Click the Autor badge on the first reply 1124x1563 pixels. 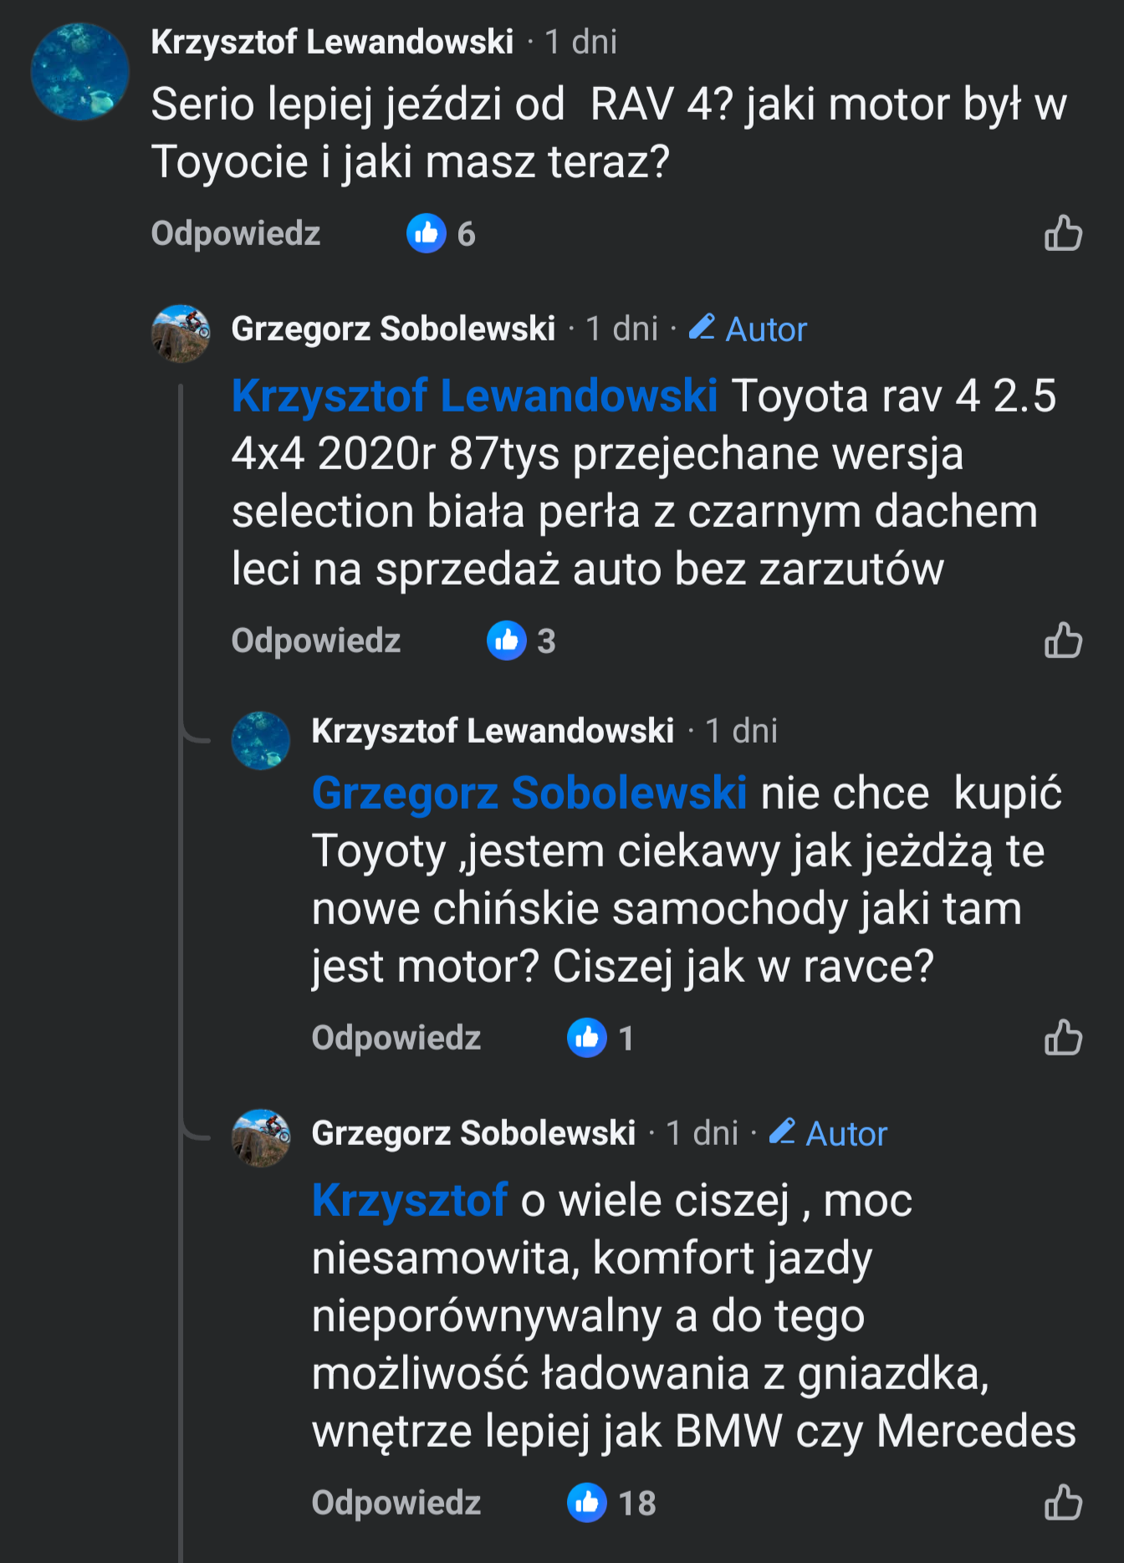pos(748,329)
